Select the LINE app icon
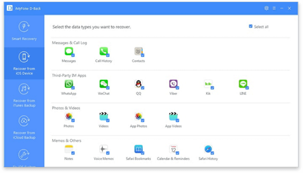This screenshot has width=303, height=173. click(x=243, y=84)
